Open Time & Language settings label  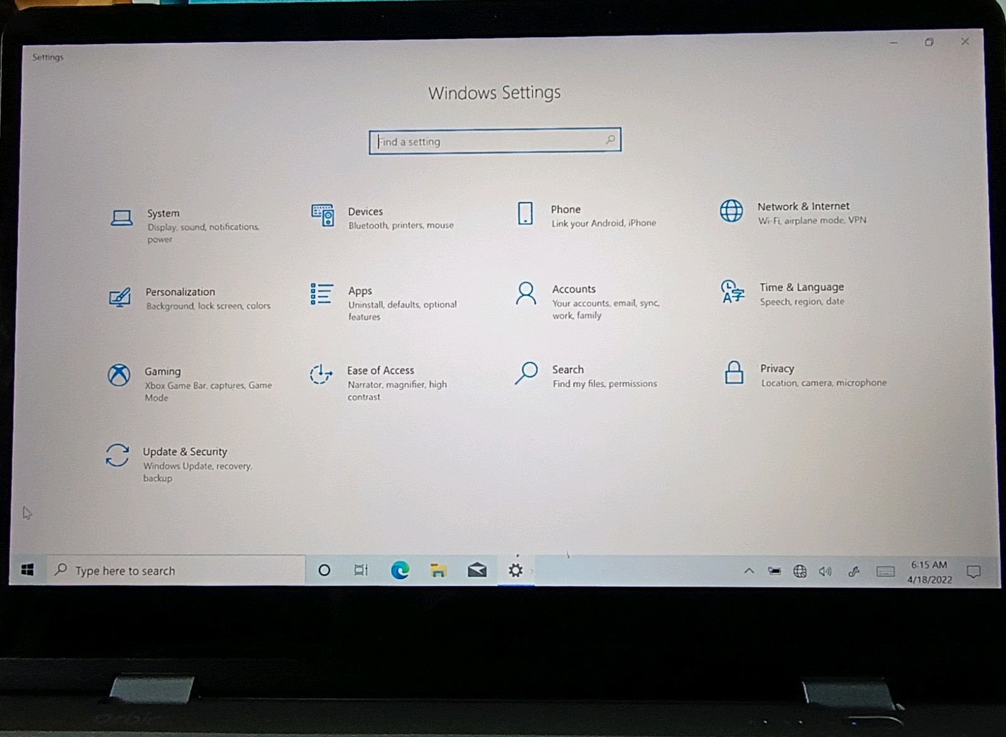pyautogui.click(x=802, y=287)
